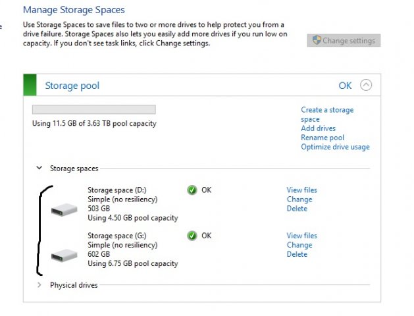This screenshot has height=316, width=414.
Task: Expand the Physical drives section
Action: [x=39, y=285]
